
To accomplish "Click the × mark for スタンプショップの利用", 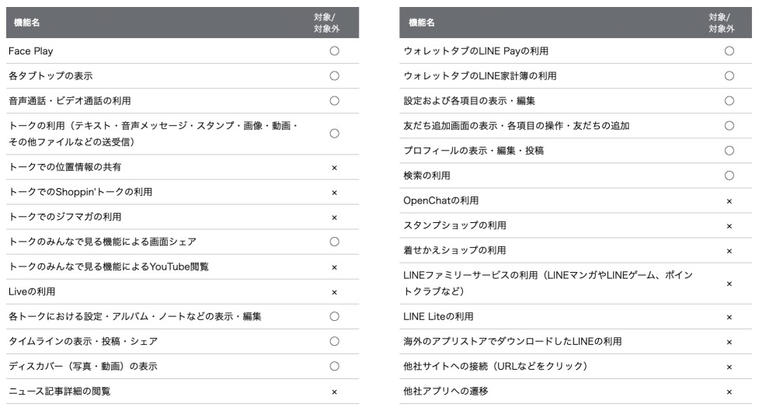I will tap(729, 226).
